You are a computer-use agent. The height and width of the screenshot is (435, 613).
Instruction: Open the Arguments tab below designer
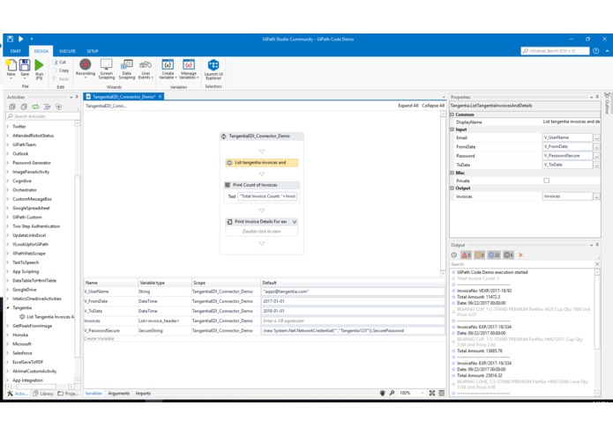click(x=119, y=394)
